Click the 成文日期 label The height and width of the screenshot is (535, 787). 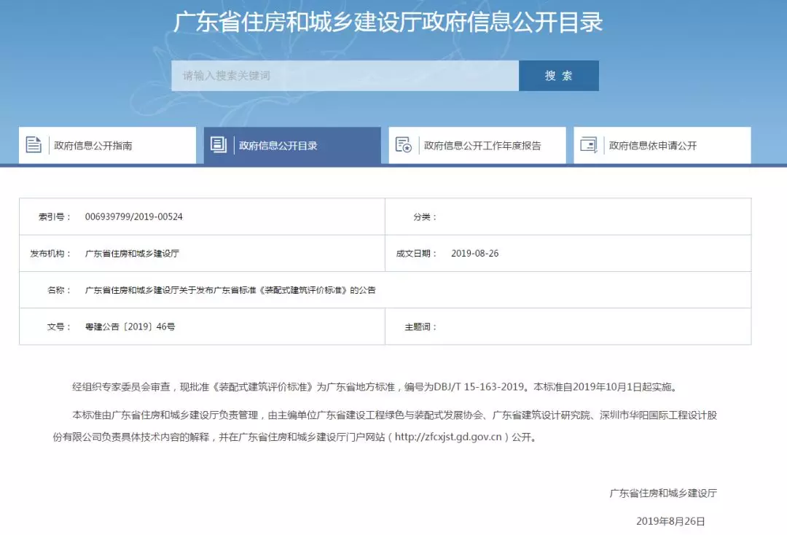tap(416, 254)
